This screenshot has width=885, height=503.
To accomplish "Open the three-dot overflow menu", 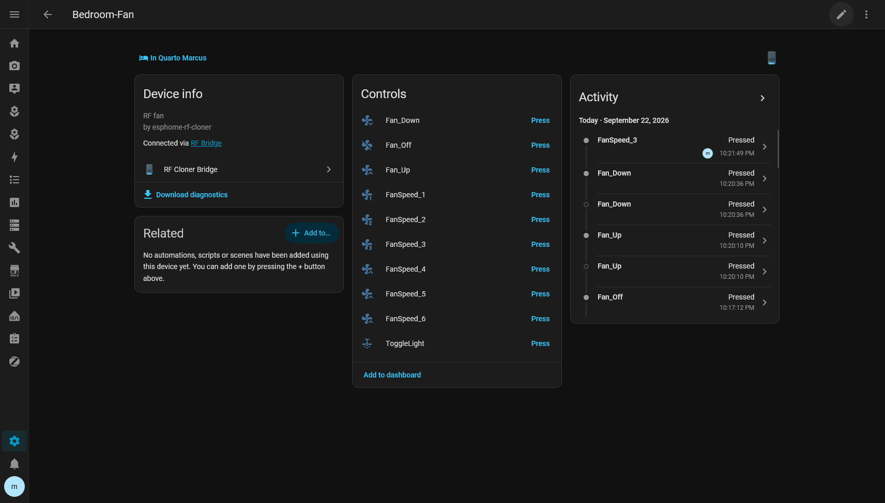I will (866, 14).
